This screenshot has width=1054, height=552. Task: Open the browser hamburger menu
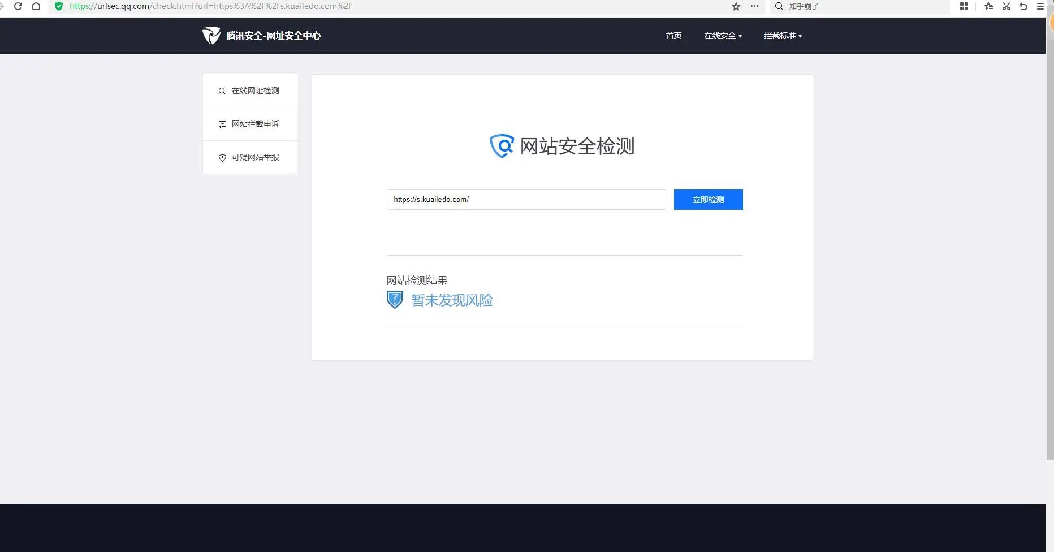tap(1040, 6)
